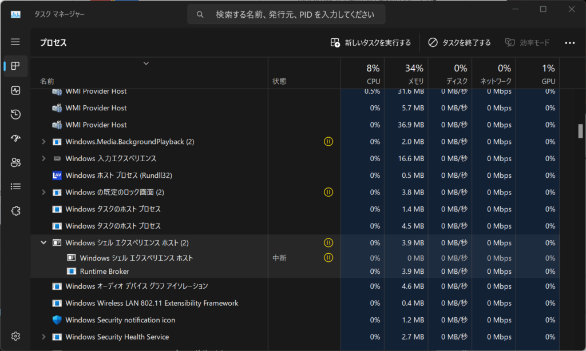Click the sort chevron above 名前 column
Image resolution: width=586 pixels, height=351 pixels.
(x=146, y=63)
